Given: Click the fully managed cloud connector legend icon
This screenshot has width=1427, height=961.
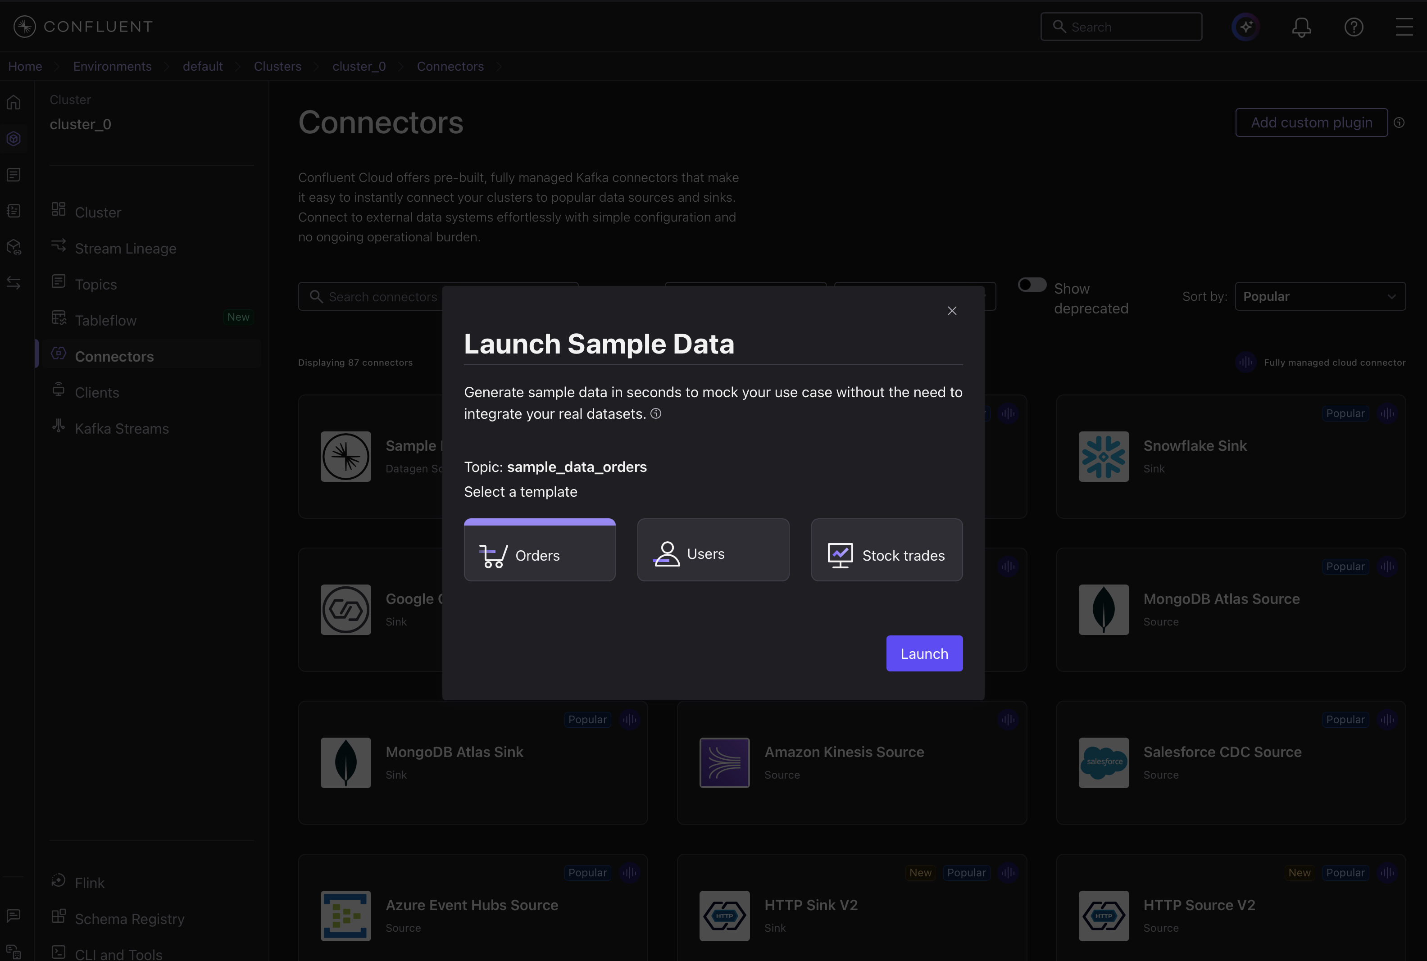Looking at the screenshot, I should [x=1245, y=362].
